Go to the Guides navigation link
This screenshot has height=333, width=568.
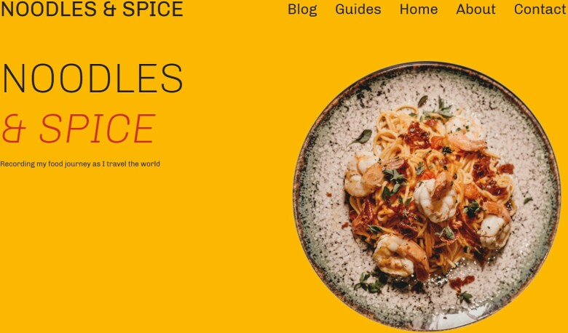pos(358,9)
